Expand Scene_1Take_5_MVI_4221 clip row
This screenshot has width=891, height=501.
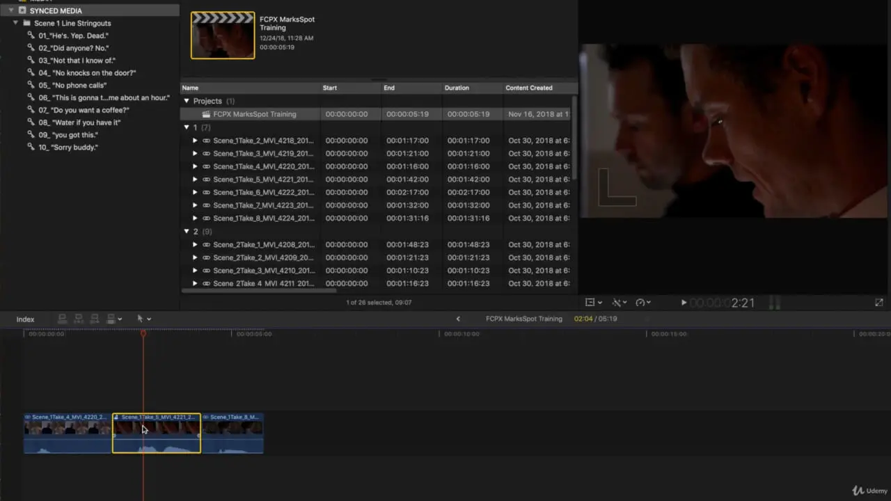(195, 180)
